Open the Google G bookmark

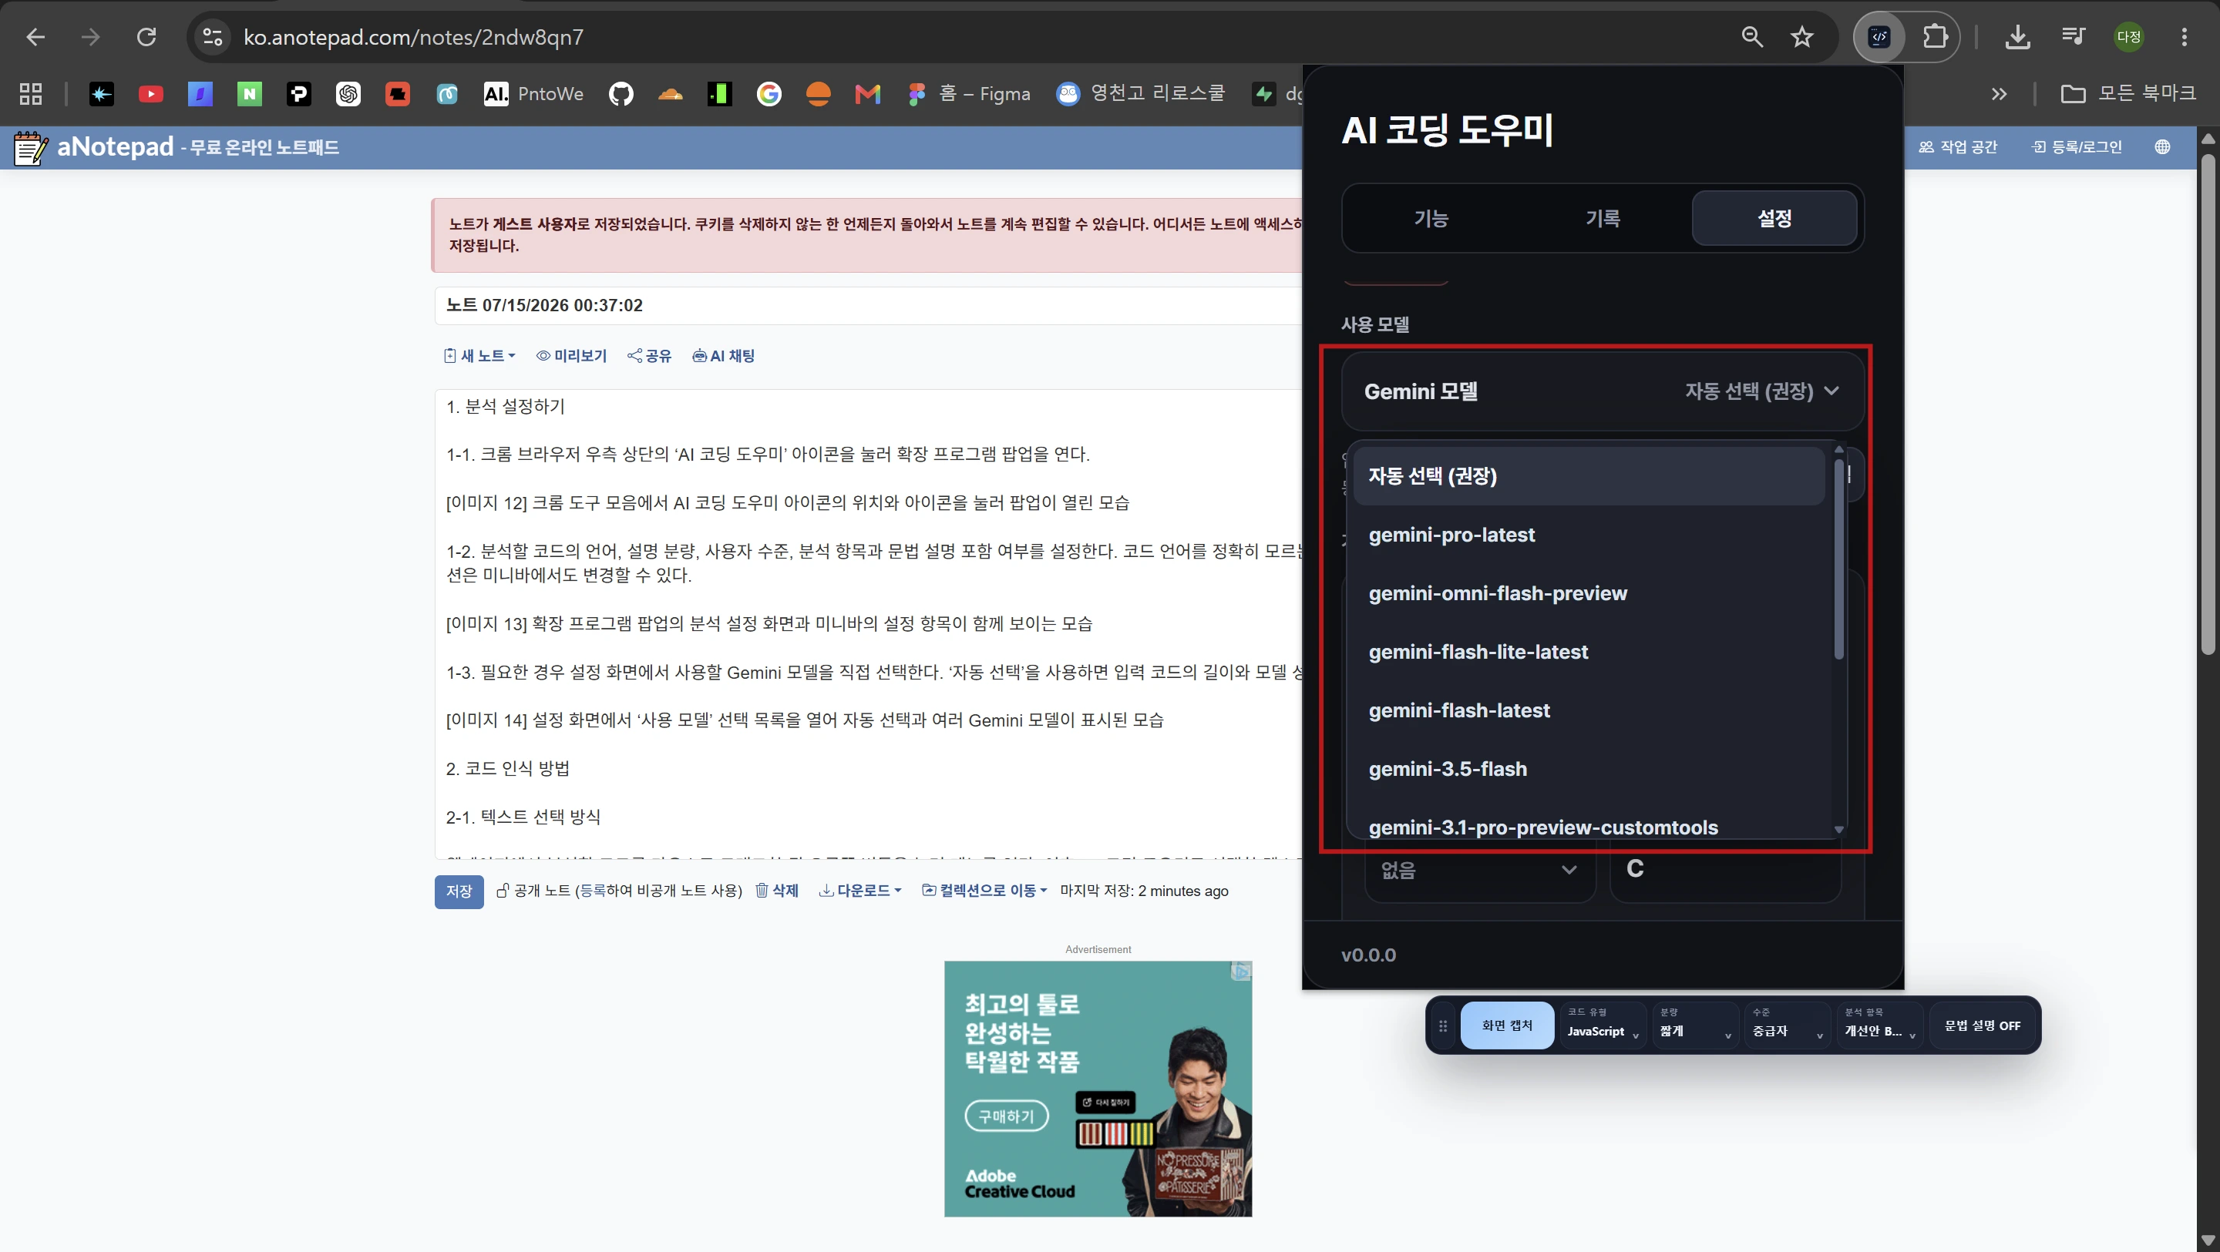tap(769, 94)
